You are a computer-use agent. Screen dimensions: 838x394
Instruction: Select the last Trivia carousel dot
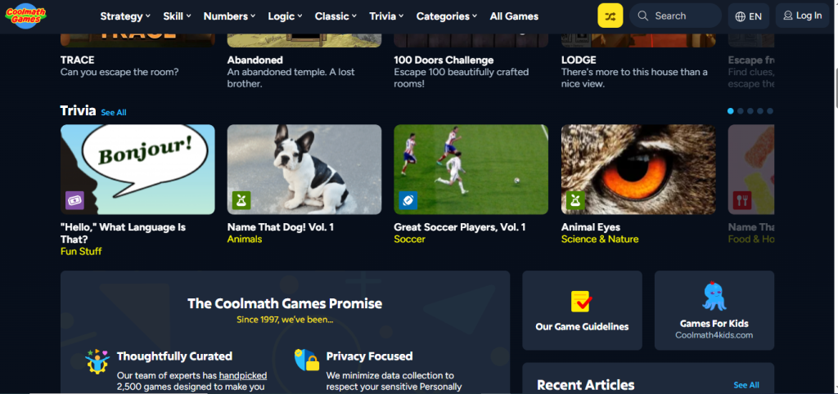tap(770, 111)
